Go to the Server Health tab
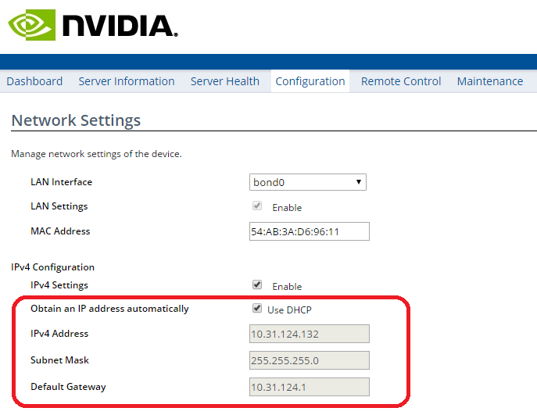The image size is (537, 415). [225, 81]
